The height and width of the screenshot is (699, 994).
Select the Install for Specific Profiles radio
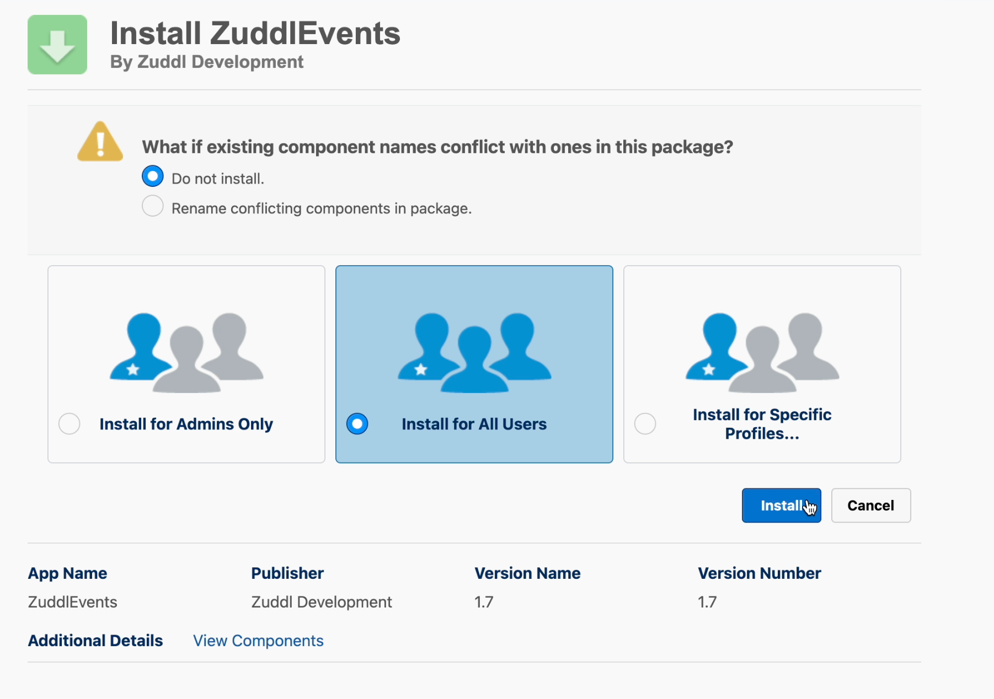click(645, 424)
